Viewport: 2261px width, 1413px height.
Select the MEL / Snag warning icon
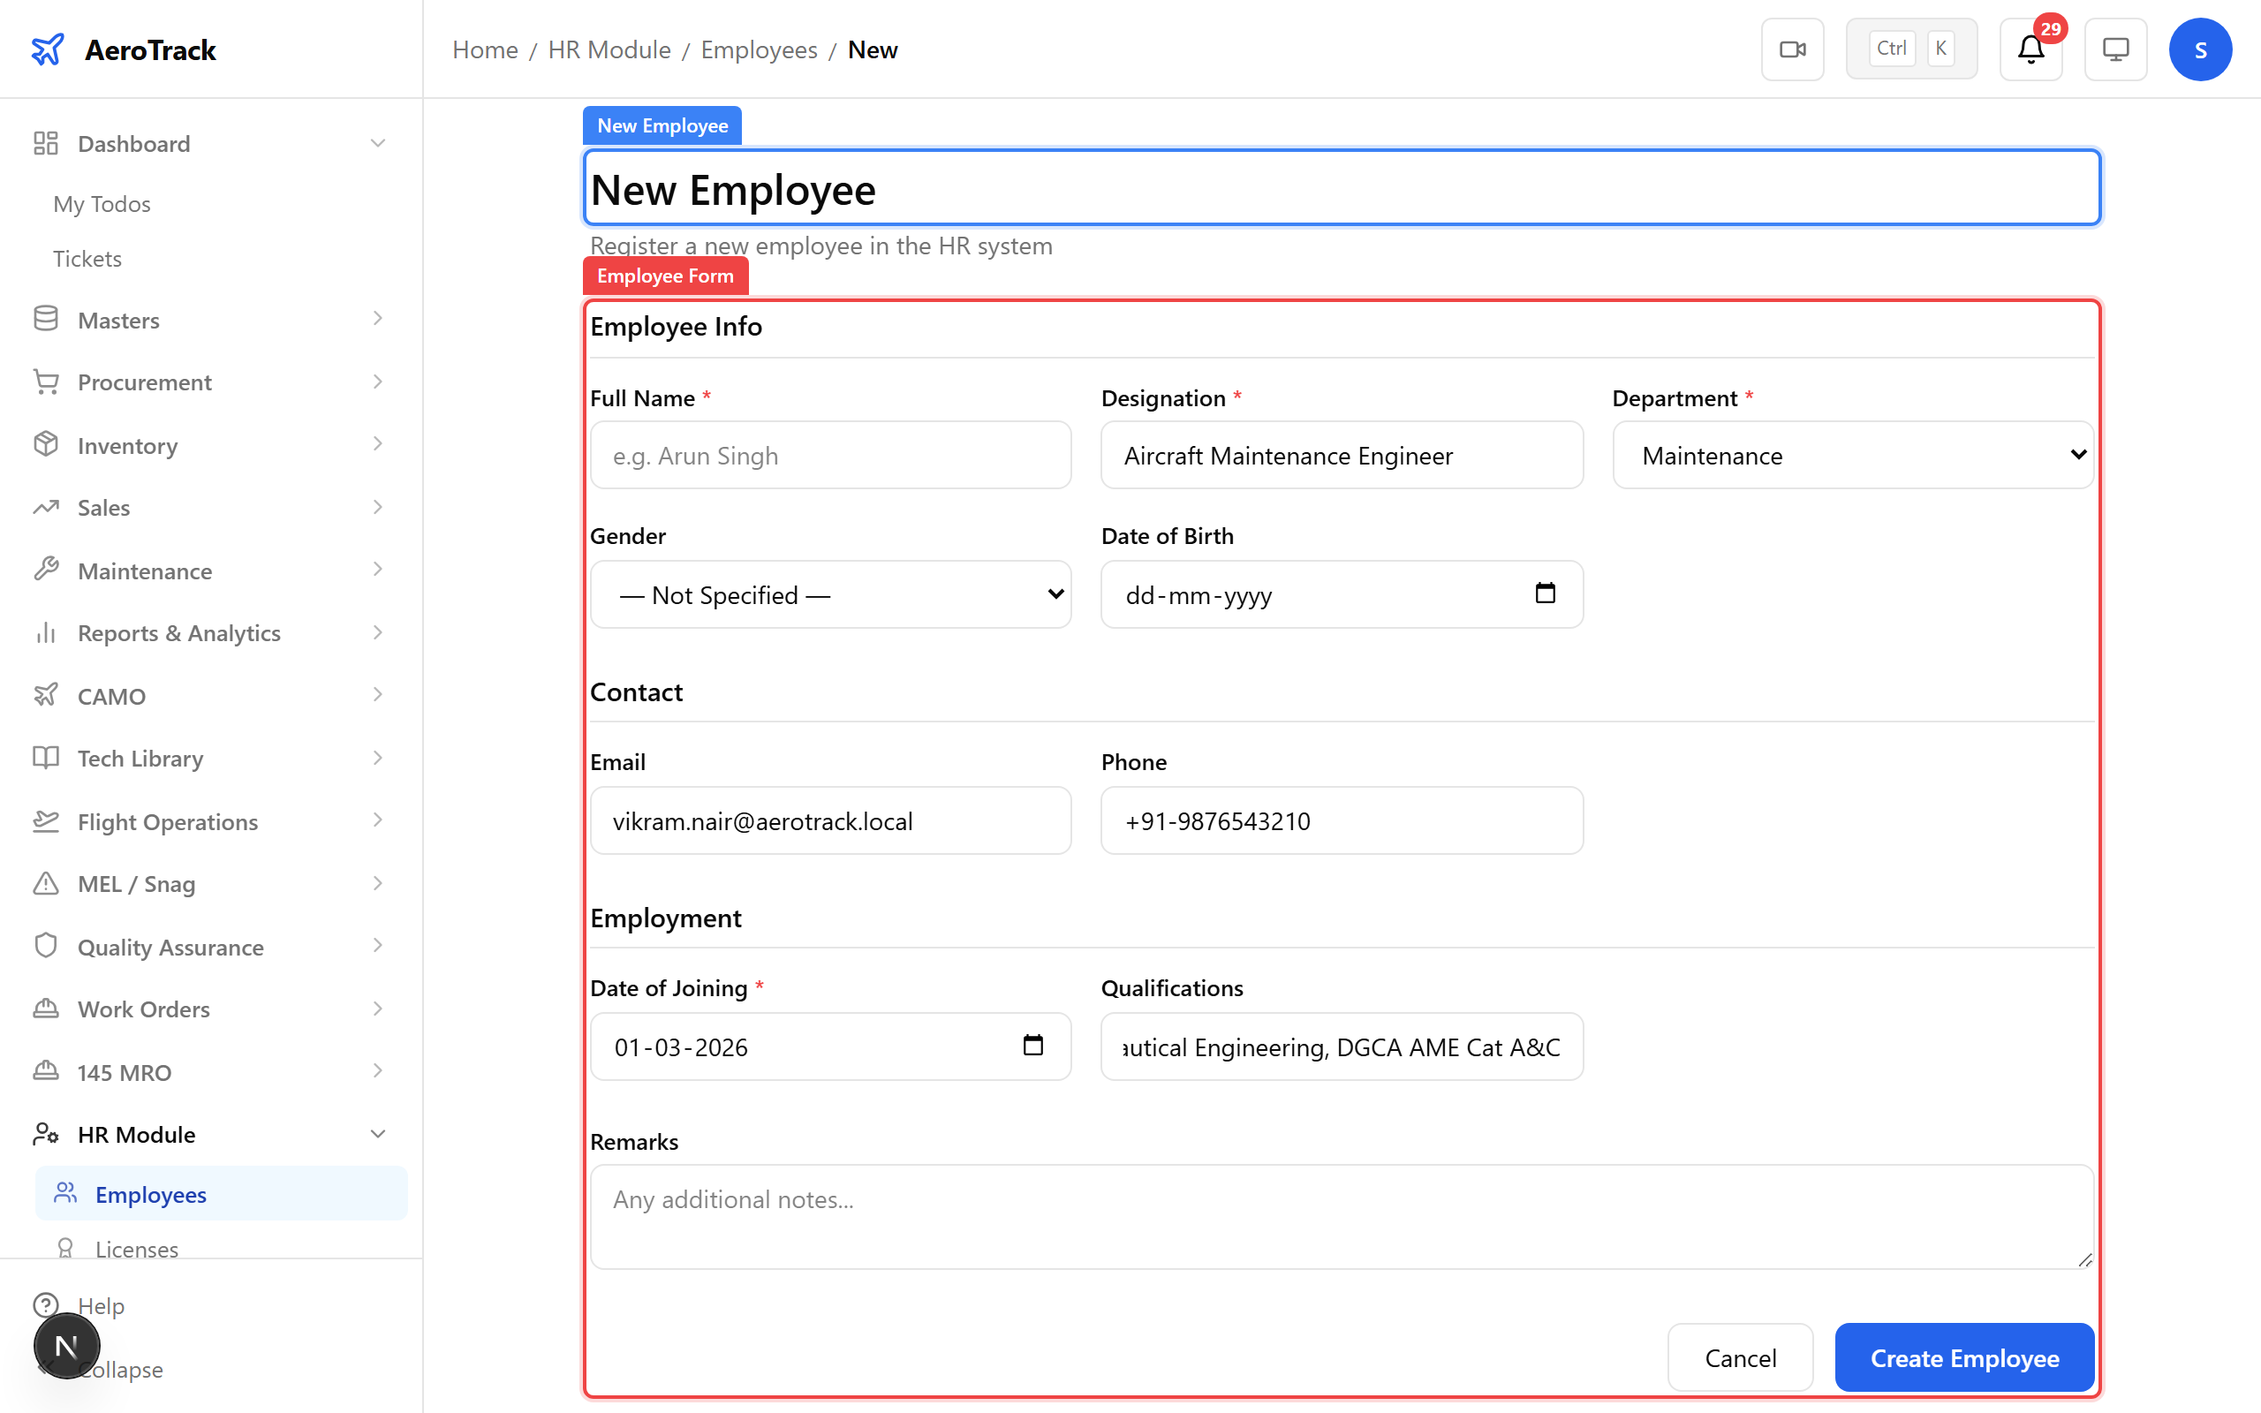[46, 883]
